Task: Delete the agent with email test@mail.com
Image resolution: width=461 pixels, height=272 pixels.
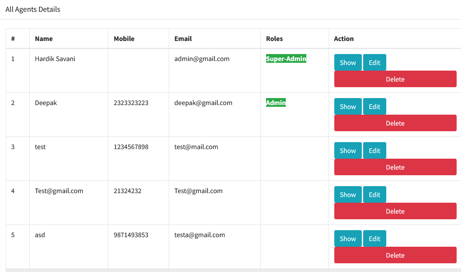Action: (395, 167)
